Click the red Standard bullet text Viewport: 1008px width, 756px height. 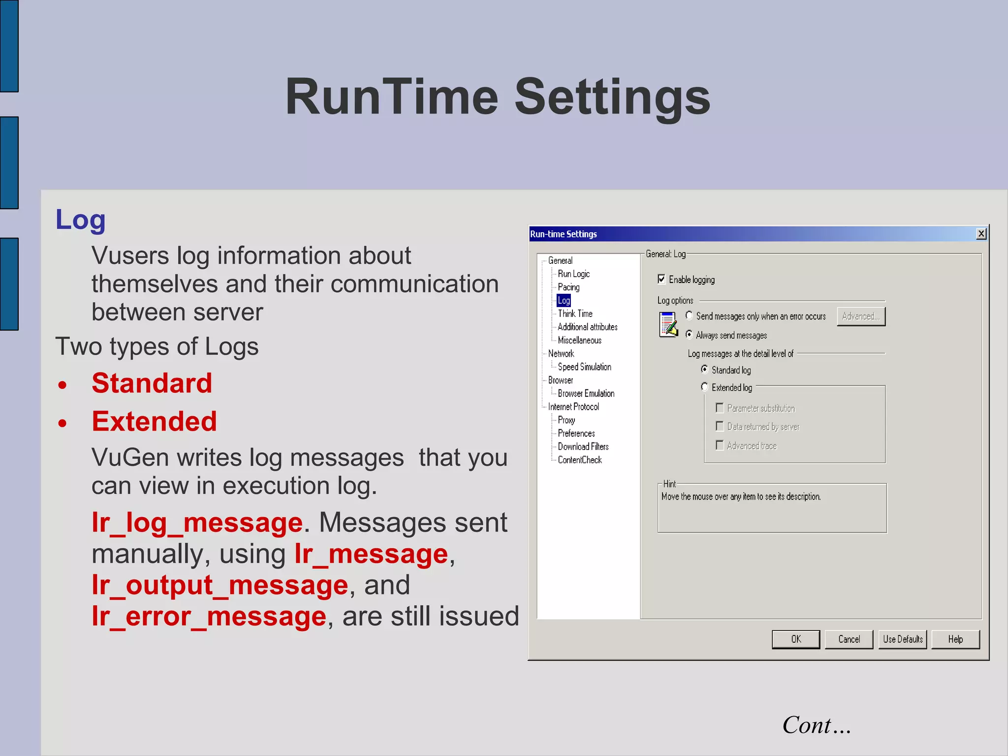click(152, 383)
